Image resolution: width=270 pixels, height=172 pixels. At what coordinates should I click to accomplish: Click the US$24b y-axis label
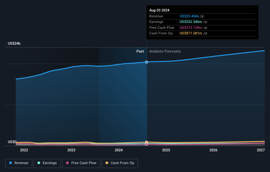[x=14, y=43]
